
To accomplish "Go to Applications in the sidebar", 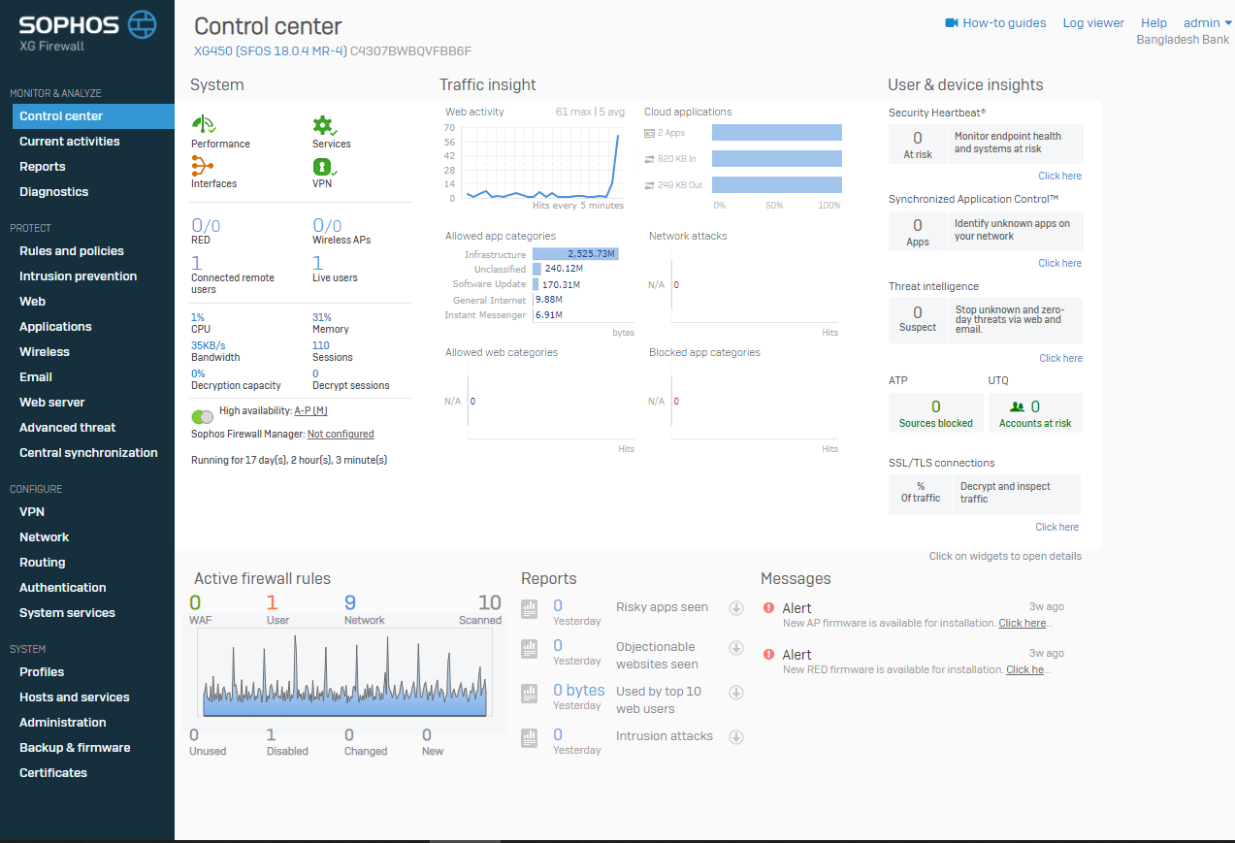I will point(56,327).
